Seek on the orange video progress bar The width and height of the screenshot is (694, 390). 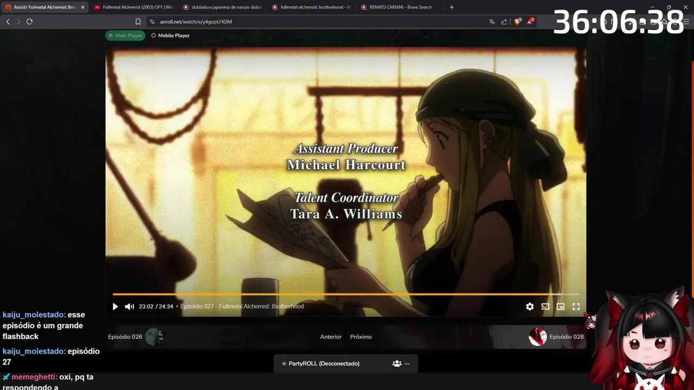(x=346, y=294)
